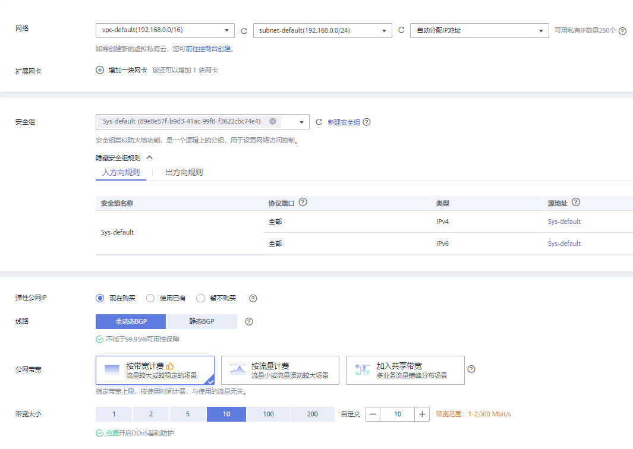This screenshot has height=449, width=633.
Task: Open Sys-default source link in IPv6 row
Action: 564,244
